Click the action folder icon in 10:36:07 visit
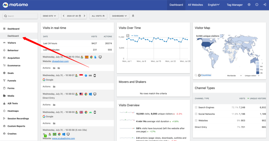269x141 pixels. coord(54,87)
